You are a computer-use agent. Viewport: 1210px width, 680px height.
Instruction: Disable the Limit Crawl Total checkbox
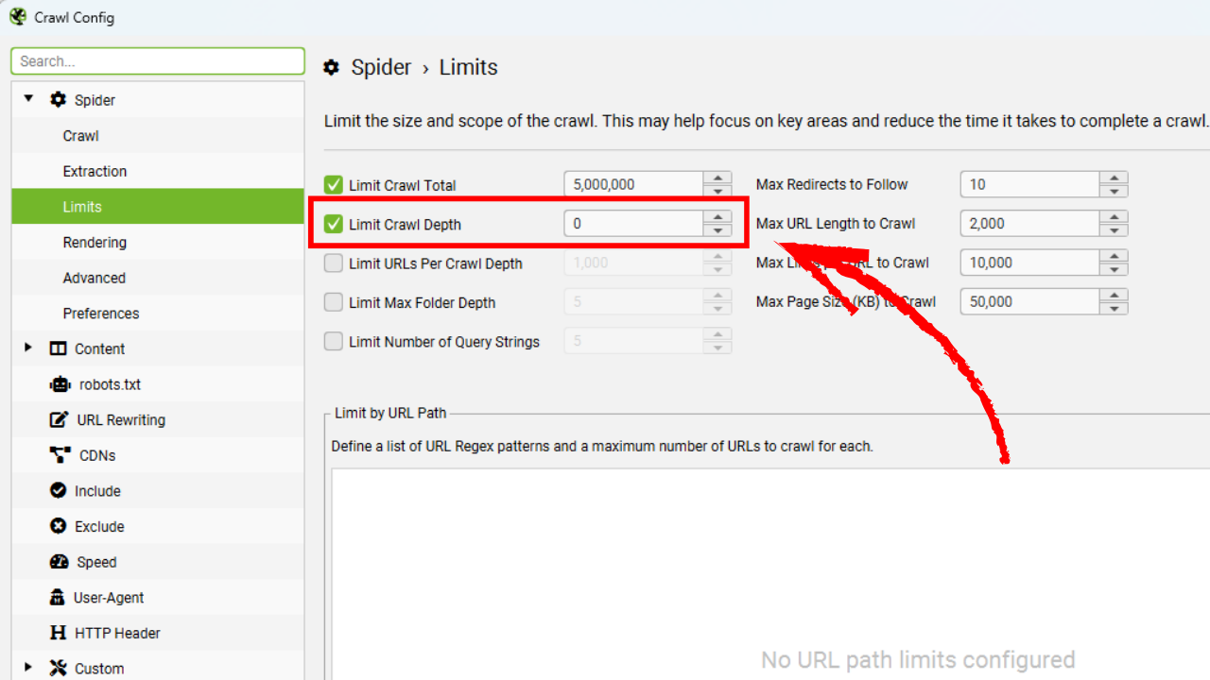(333, 184)
